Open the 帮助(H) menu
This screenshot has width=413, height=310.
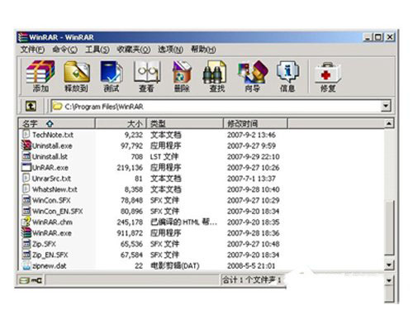coord(203,50)
